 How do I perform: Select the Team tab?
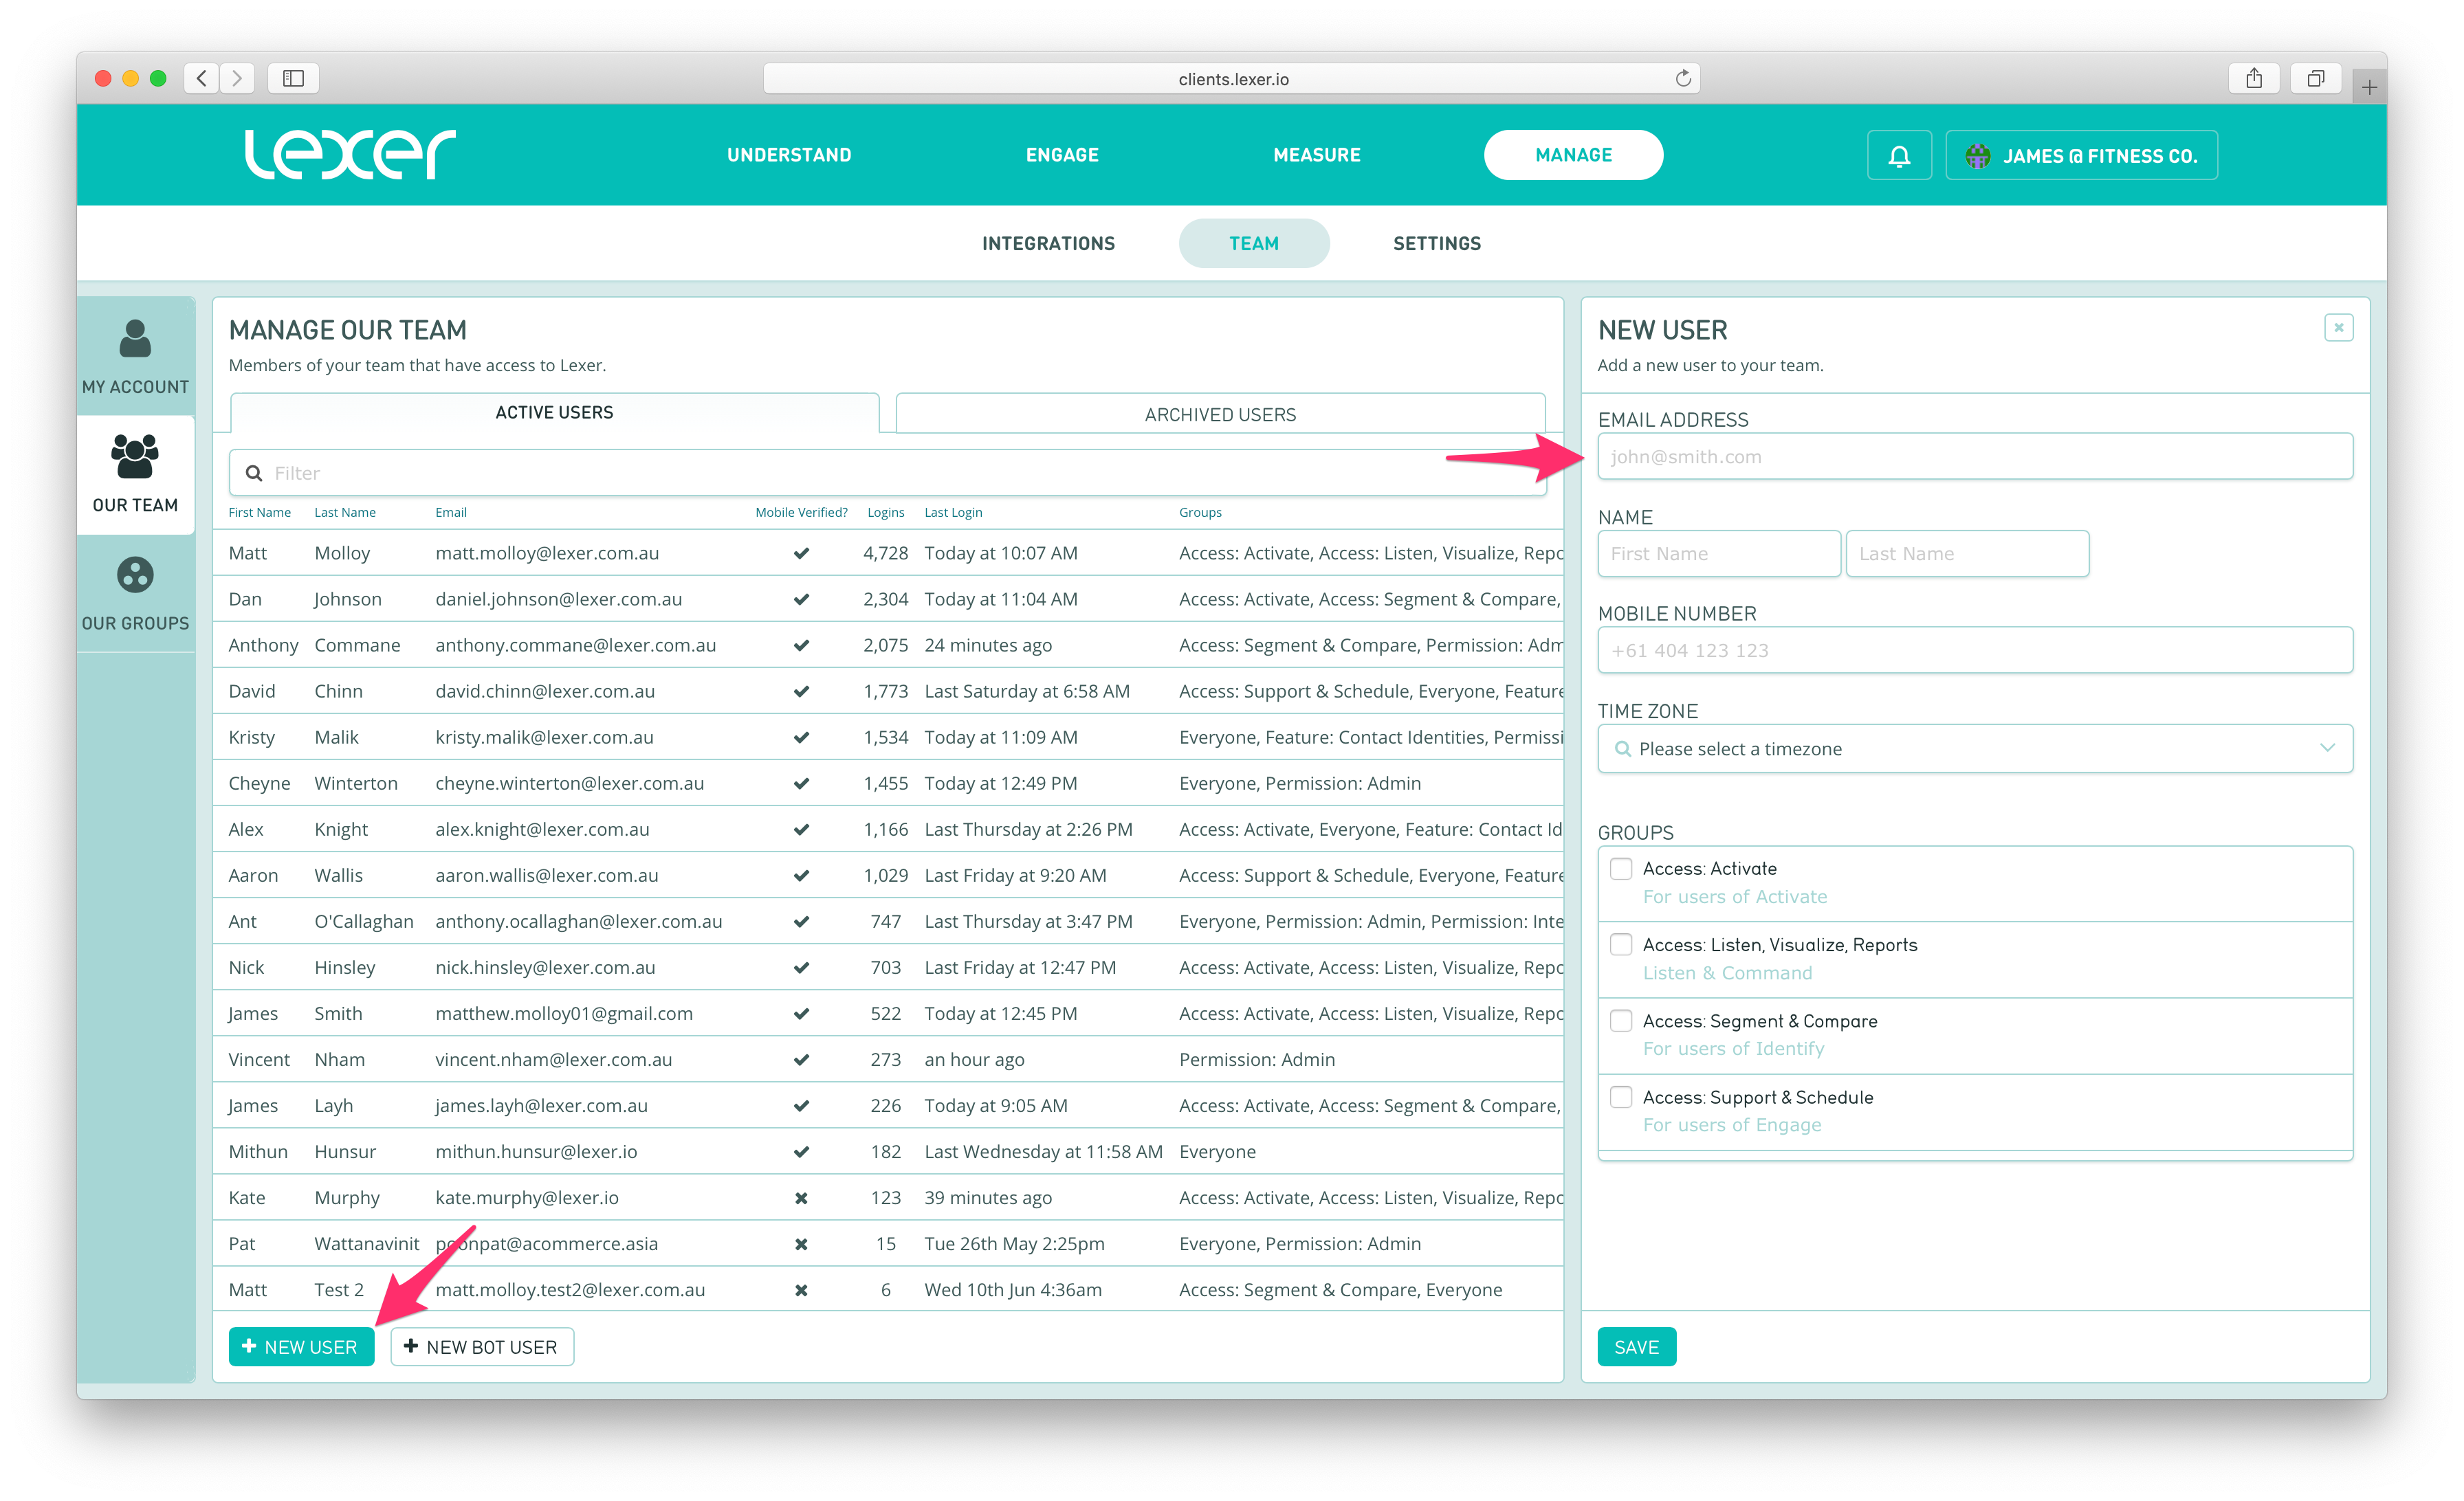point(1254,243)
